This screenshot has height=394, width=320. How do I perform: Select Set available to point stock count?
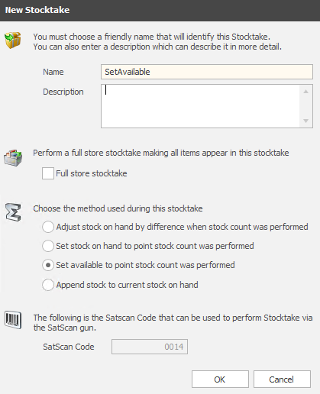tap(48, 265)
